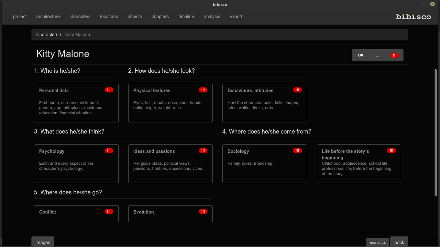Image resolution: width=440 pixels, height=247 pixels.
Task: Click the red status badge on Sociology card
Action: tap(297, 151)
